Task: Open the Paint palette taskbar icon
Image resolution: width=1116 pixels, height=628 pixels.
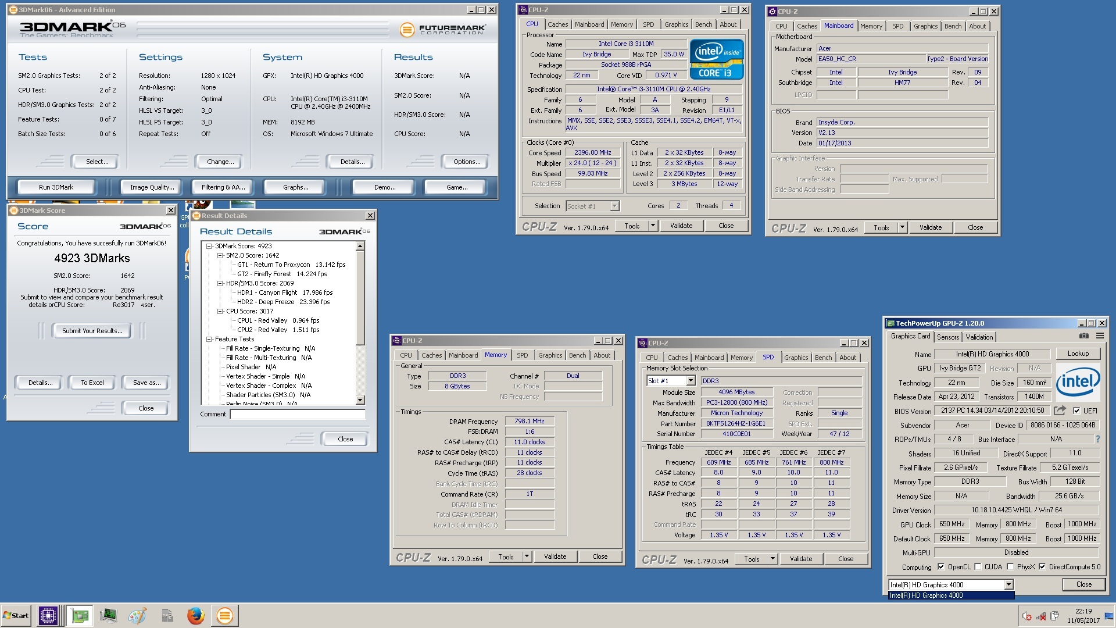Action: click(x=137, y=615)
